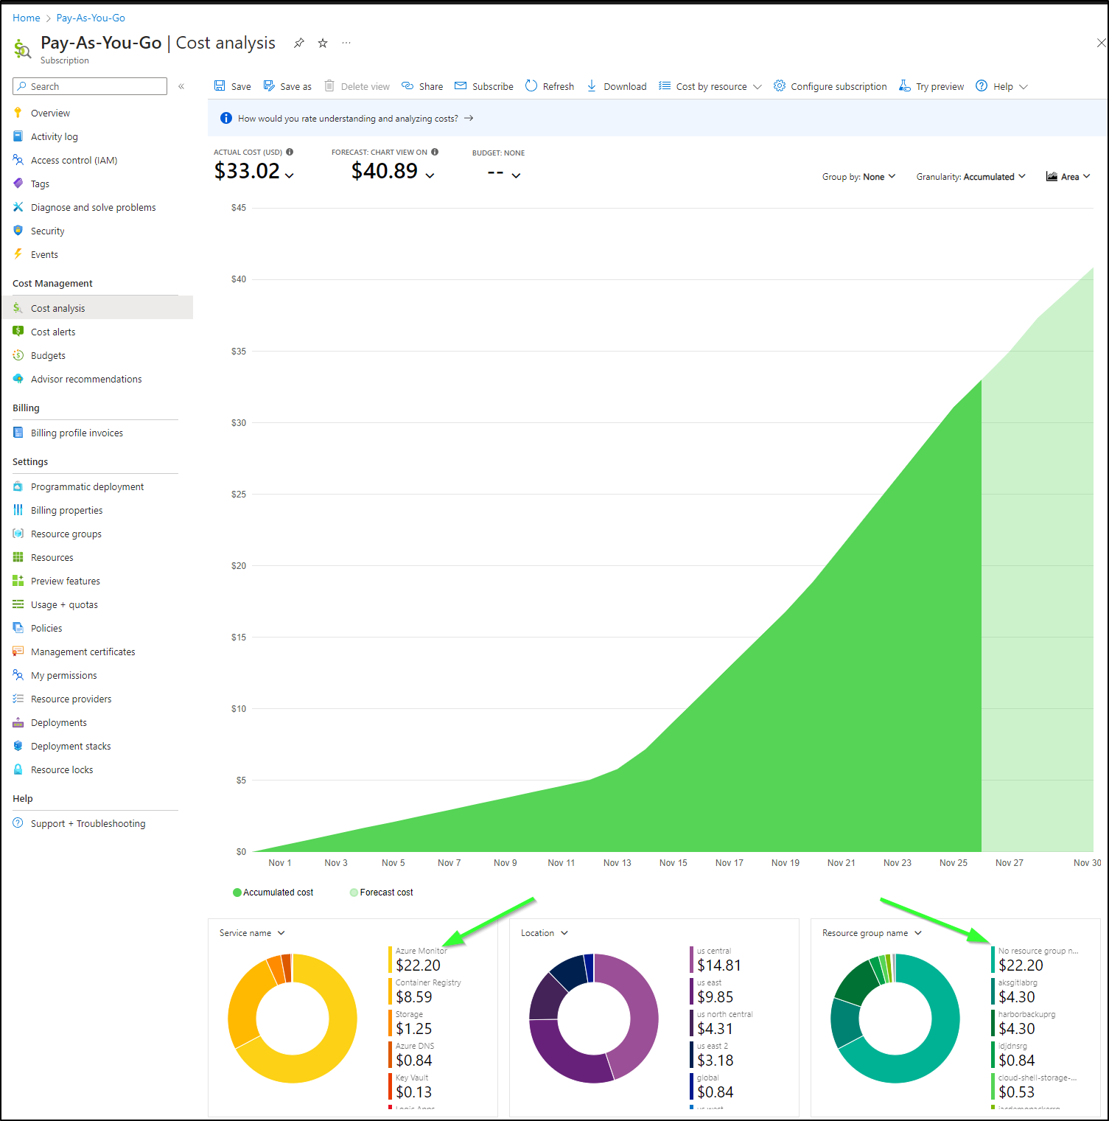1109x1121 pixels.
Task: Change Granularity Accumulated dropdown
Action: pos(971,177)
